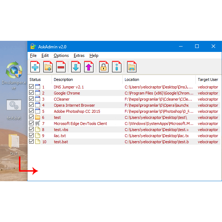Screen dimensions: 222x222
Task: Click the open folder toolbar icon
Action: coord(132,67)
